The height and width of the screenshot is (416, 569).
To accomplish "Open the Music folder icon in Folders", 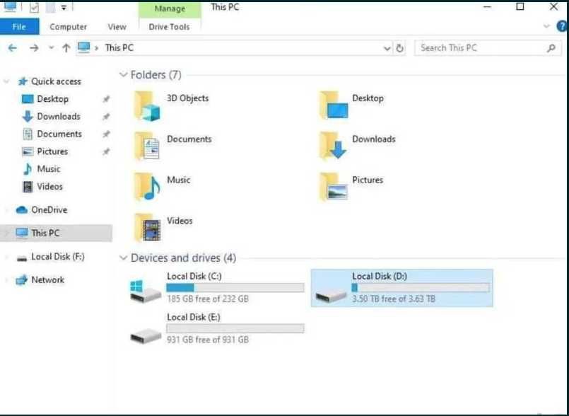I will click(147, 187).
